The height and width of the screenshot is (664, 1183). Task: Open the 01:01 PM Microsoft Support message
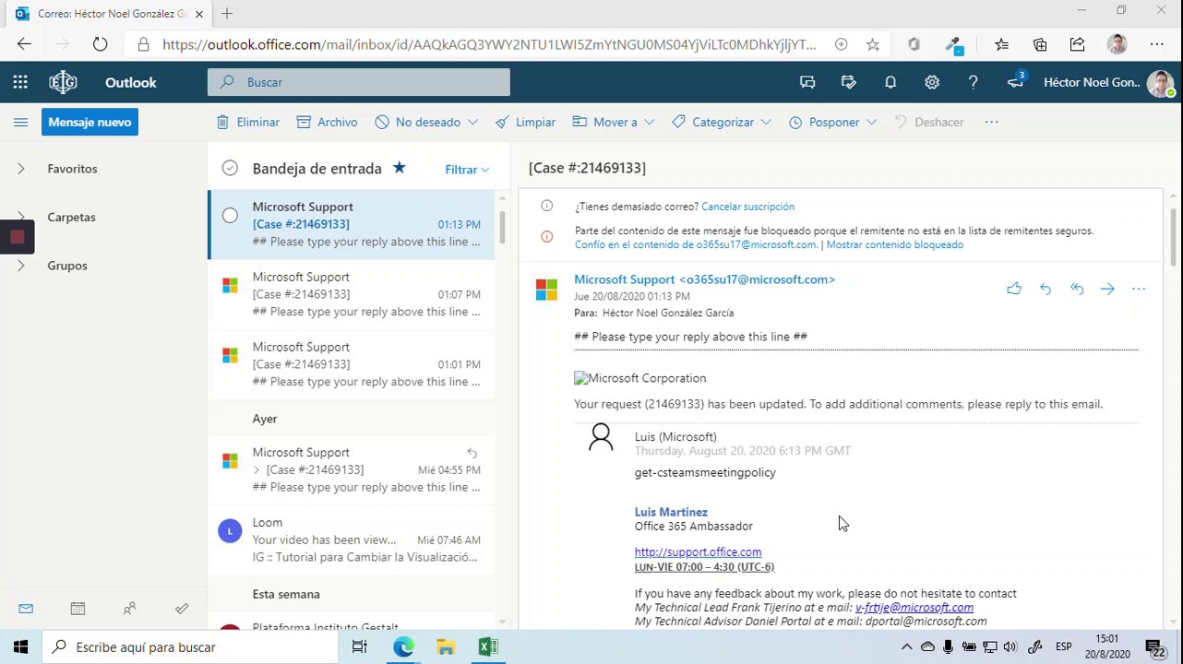(x=352, y=364)
